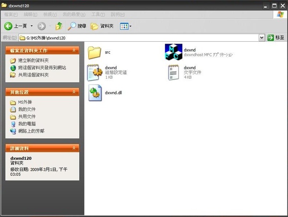The width and height of the screenshot is (288, 217).
Task: Click the MS外掛 folder icon
Action: pyautogui.click(x=13, y=102)
